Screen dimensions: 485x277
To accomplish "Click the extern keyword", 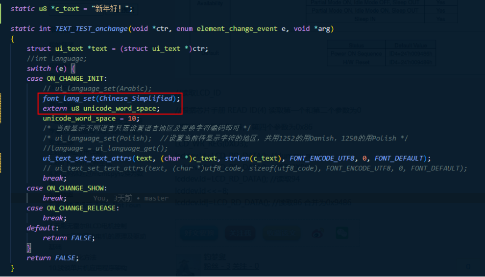I will (x=55, y=109).
